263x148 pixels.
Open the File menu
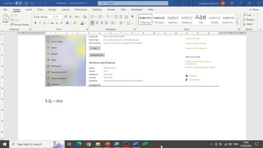(x=5, y=9)
